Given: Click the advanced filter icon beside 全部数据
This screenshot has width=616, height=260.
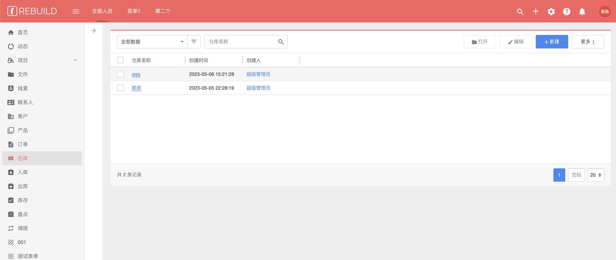Looking at the screenshot, I should pos(194,42).
